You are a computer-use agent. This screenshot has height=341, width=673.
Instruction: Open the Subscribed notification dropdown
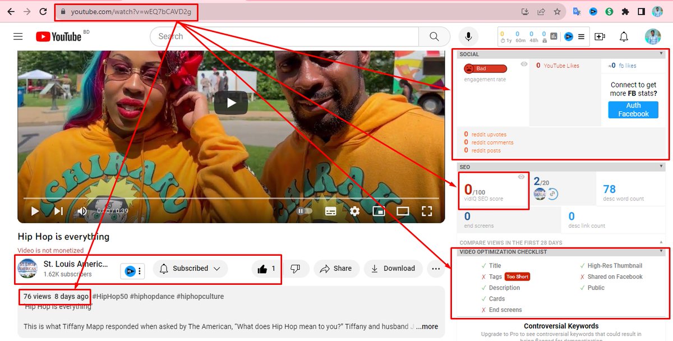coord(190,269)
